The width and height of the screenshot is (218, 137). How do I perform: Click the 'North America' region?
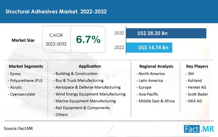click(152, 74)
